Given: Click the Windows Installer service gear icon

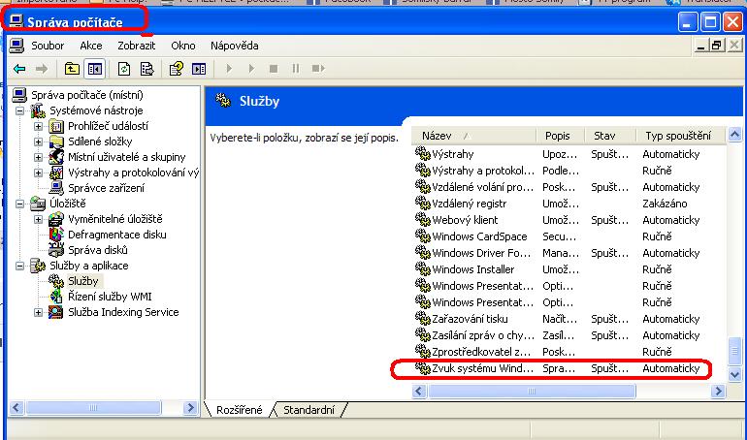Looking at the screenshot, I should (x=423, y=269).
